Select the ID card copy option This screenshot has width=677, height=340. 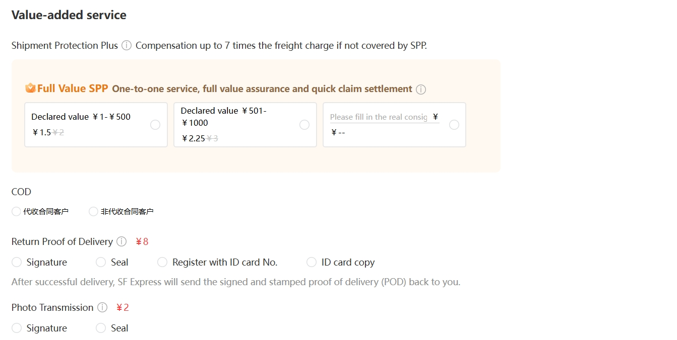(312, 263)
